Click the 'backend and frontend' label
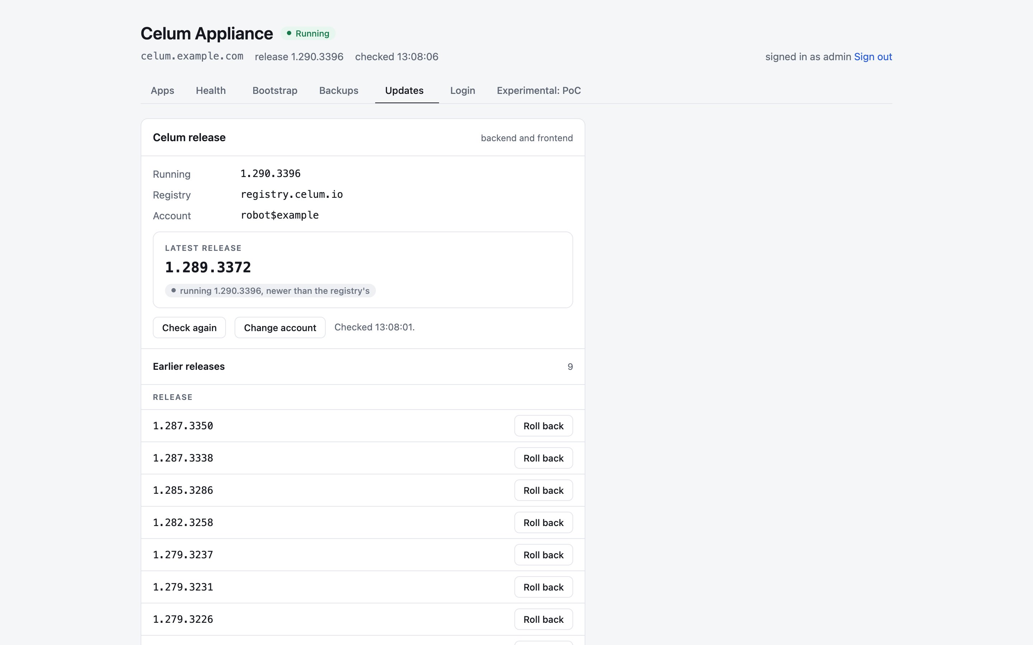The height and width of the screenshot is (645, 1033). click(x=527, y=138)
